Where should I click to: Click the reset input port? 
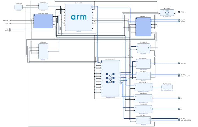pos(10,24)
